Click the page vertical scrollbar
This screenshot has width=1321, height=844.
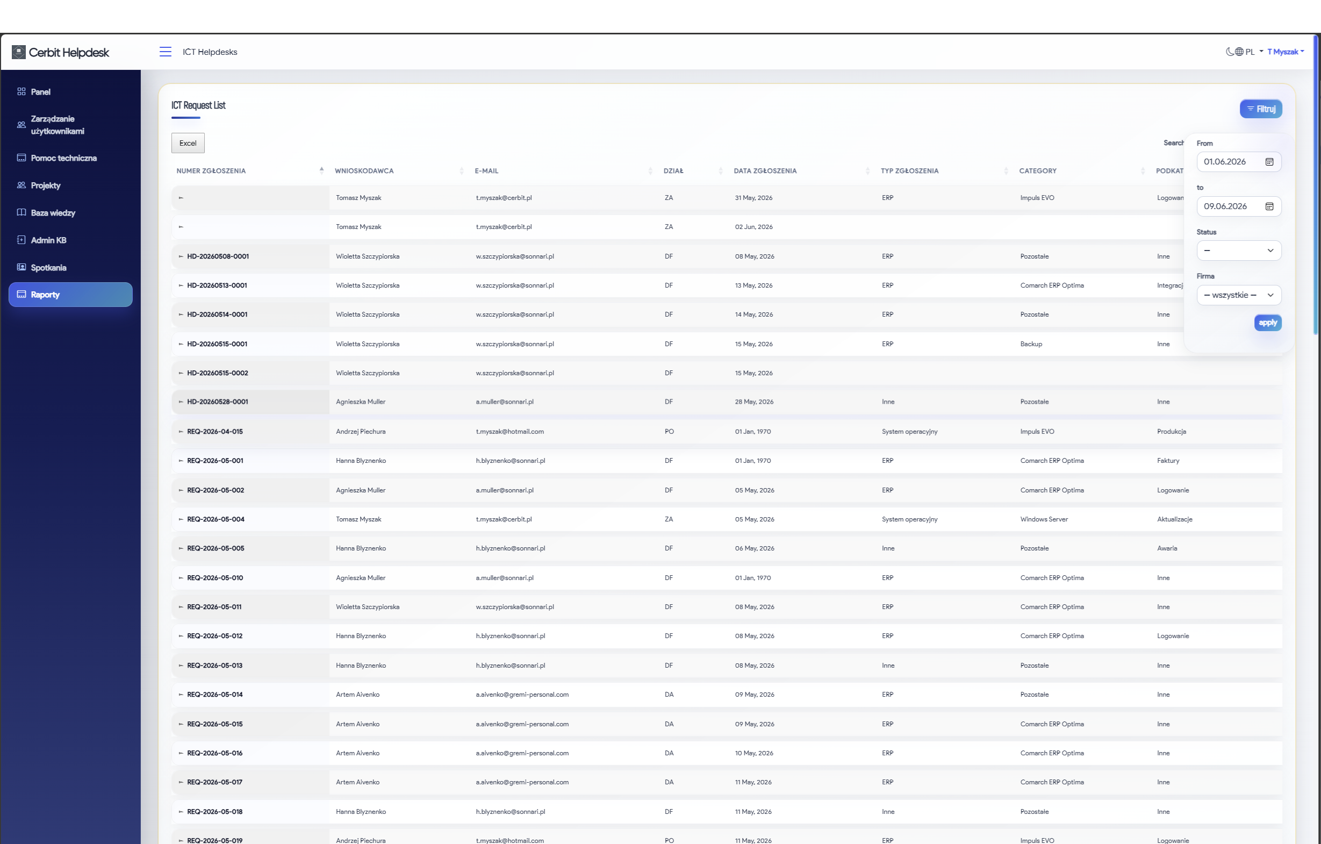coord(1316,184)
